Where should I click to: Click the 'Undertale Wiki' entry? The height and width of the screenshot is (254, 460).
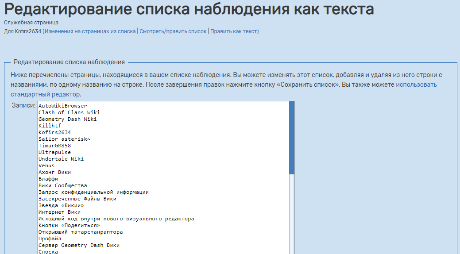tap(61, 159)
